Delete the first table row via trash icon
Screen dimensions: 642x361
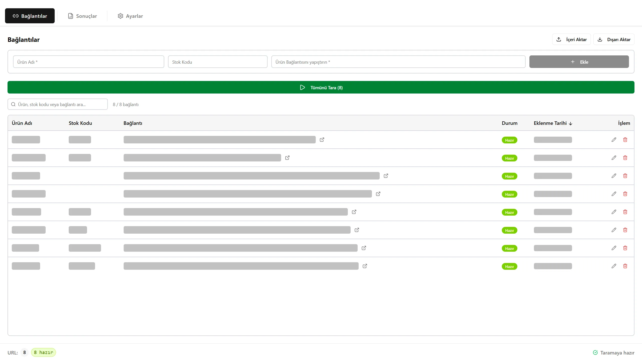[x=625, y=140]
